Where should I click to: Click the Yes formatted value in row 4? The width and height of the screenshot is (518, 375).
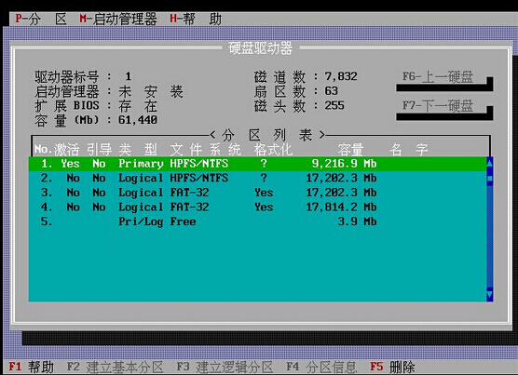coord(264,208)
